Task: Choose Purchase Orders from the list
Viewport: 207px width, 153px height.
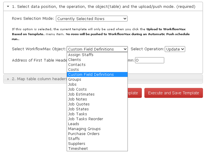Action: (97, 134)
